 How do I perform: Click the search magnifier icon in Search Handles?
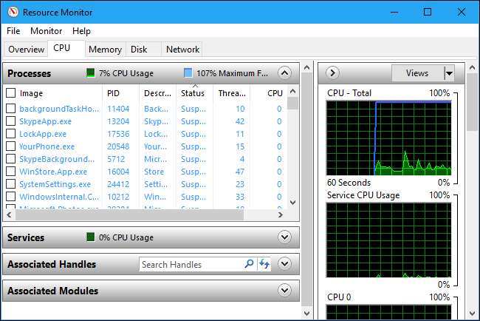pos(249,264)
